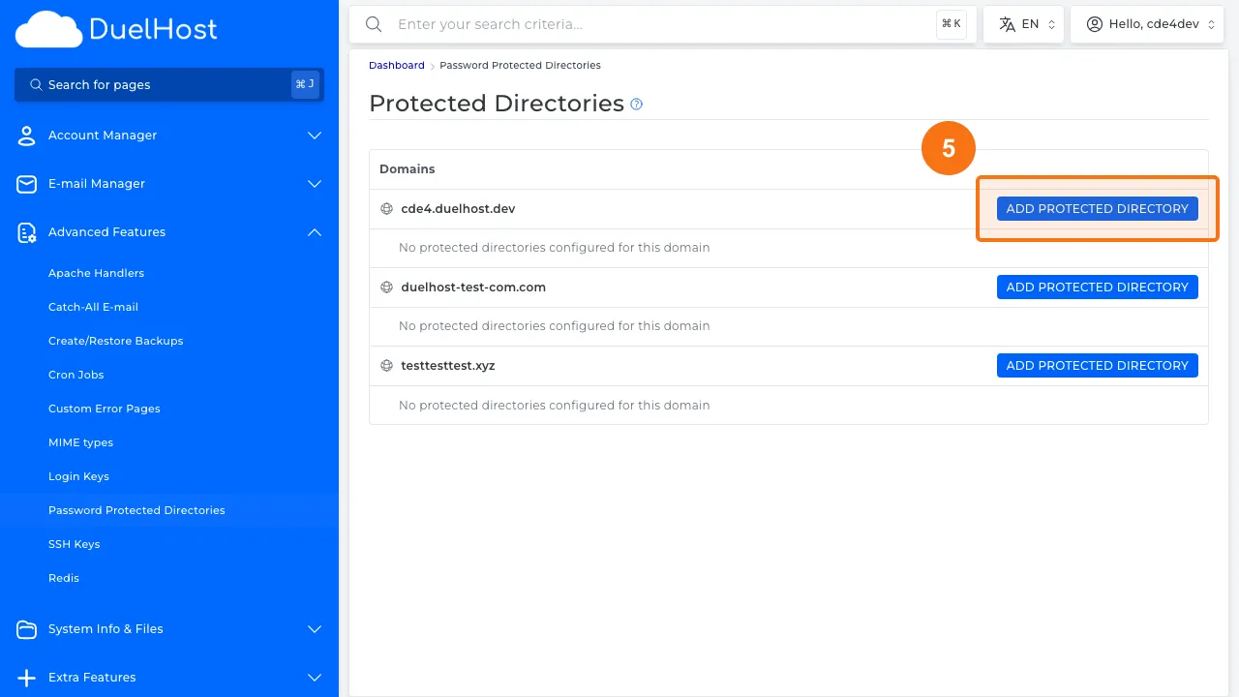Image resolution: width=1239 pixels, height=697 pixels.
Task: Open the EN language dropdown
Action: [x=1023, y=24]
